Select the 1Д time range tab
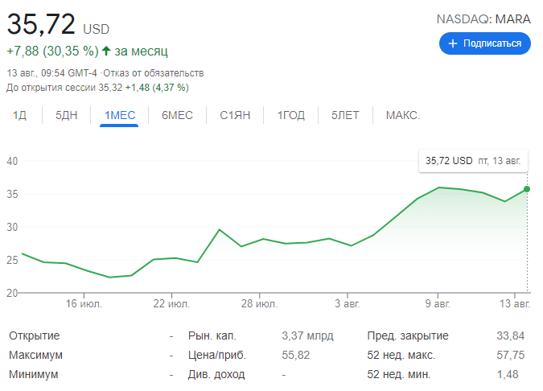The image size is (543, 391). (20, 115)
